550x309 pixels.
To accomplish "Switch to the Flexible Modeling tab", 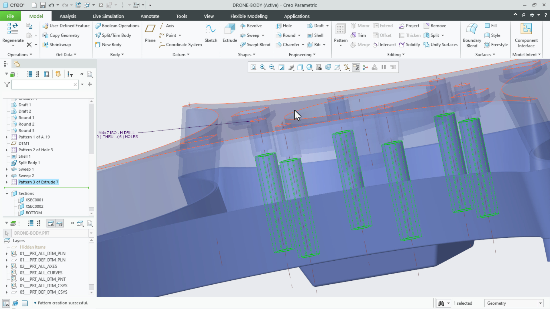I will click(249, 16).
